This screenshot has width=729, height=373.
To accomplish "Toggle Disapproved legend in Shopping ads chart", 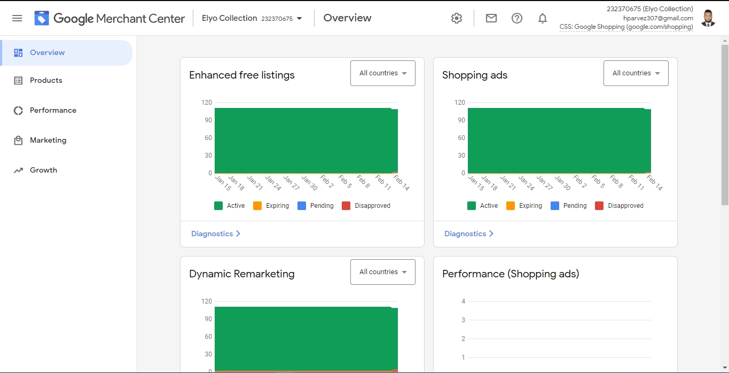I will 619,206.
